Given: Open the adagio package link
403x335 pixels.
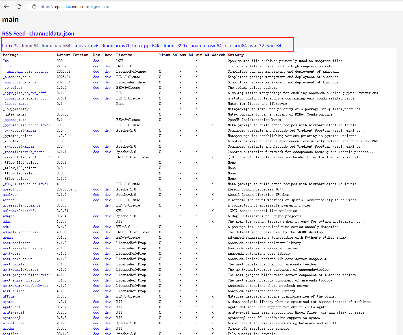Looking at the screenshot, I should pyautogui.click(x=9, y=216).
